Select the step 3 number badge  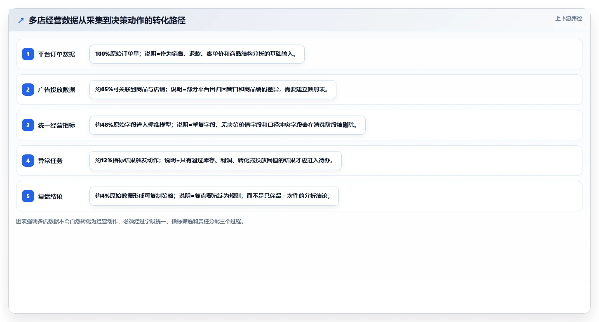[28, 125]
